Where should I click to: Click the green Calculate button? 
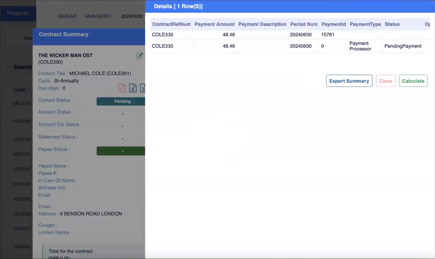click(x=413, y=81)
